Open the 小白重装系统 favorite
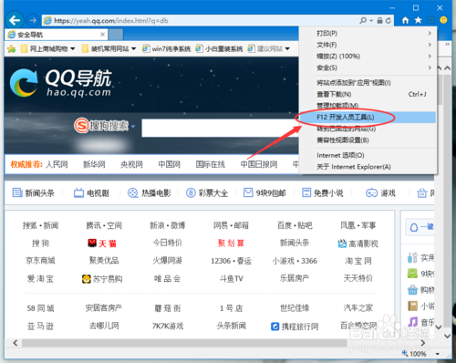The height and width of the screenshot is (363, 456). pos(219,48)
